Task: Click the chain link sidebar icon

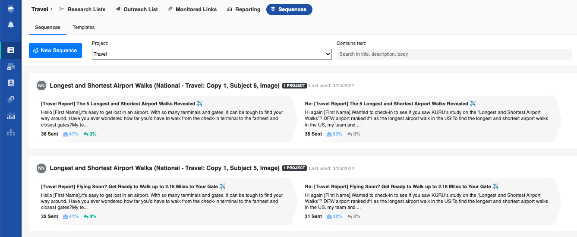Action: point(11,99)
